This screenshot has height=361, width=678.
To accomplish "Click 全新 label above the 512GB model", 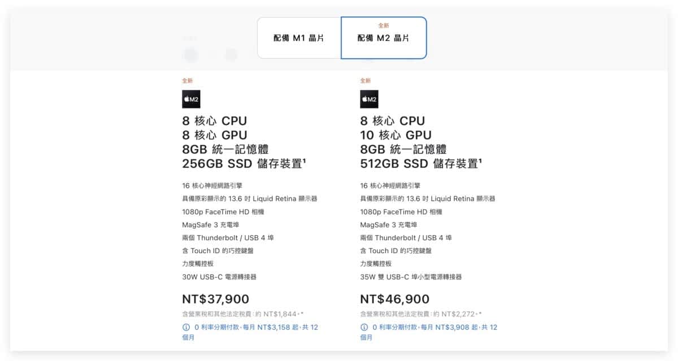I will 365,81.
